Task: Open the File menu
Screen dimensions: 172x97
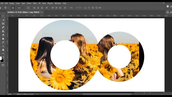Action: 2,3
